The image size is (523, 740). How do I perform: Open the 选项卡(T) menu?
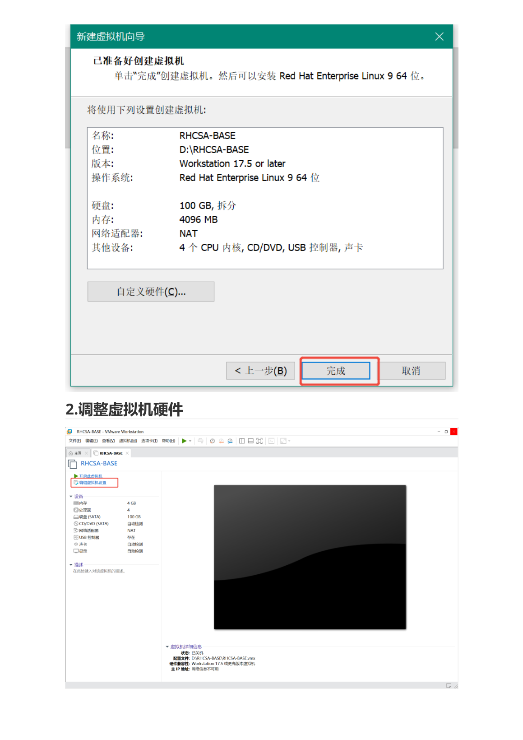[x=149, y=441]
